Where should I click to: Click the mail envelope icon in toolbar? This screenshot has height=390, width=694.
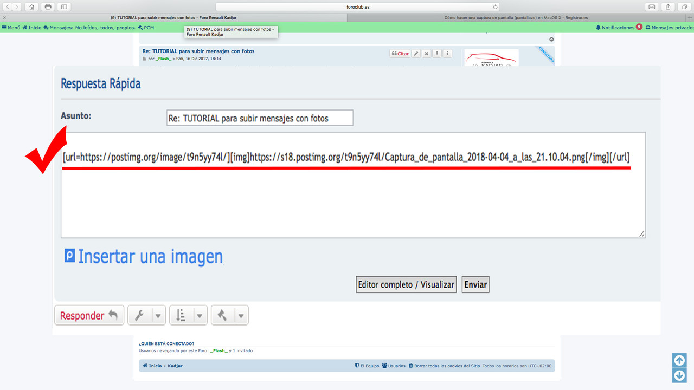[652, 6]
